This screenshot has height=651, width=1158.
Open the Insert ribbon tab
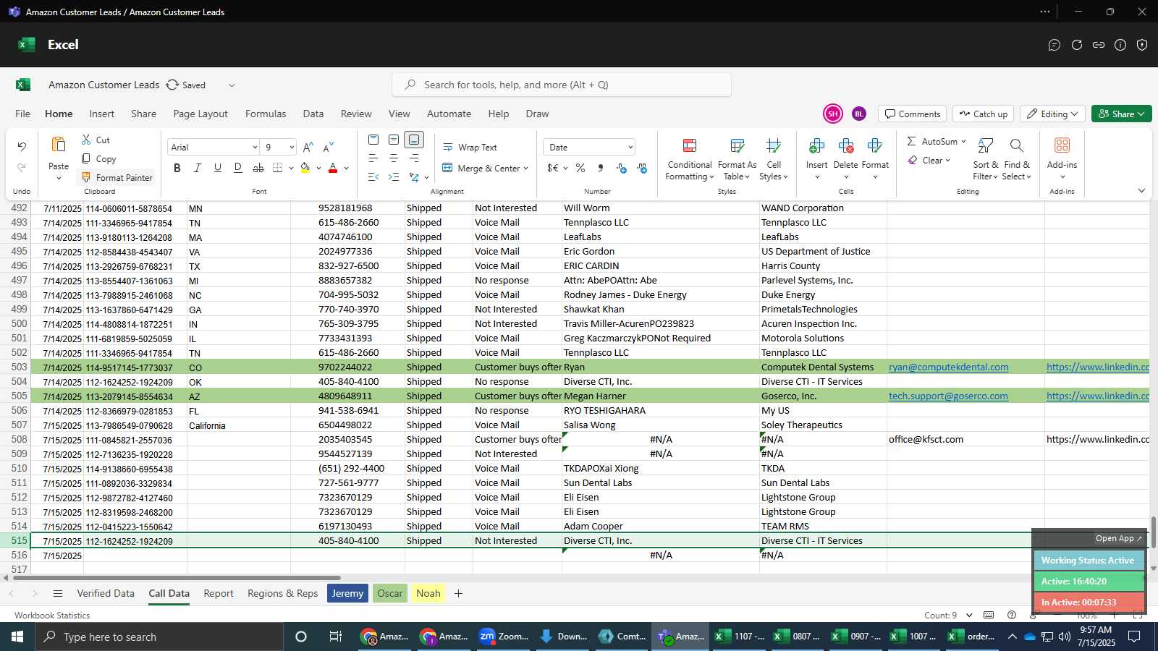pos(102,114)
